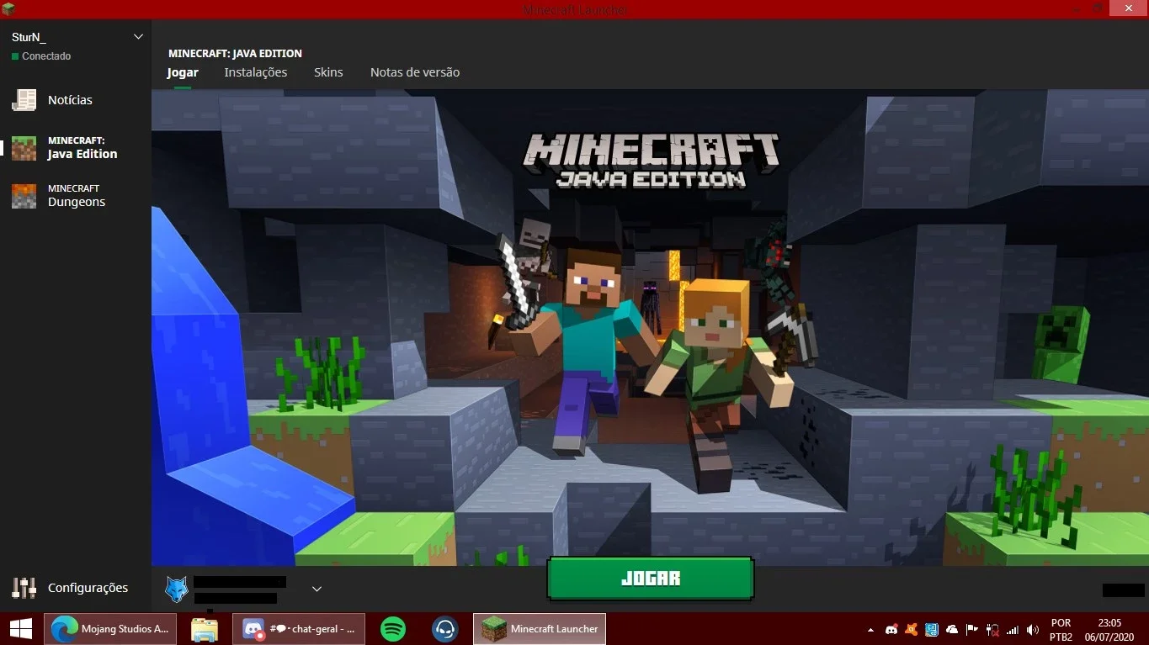Image resolution: width=1149 pixels, height=645 pixels.
Task: Select the Java Edition grass block icon
Action: 24,148
